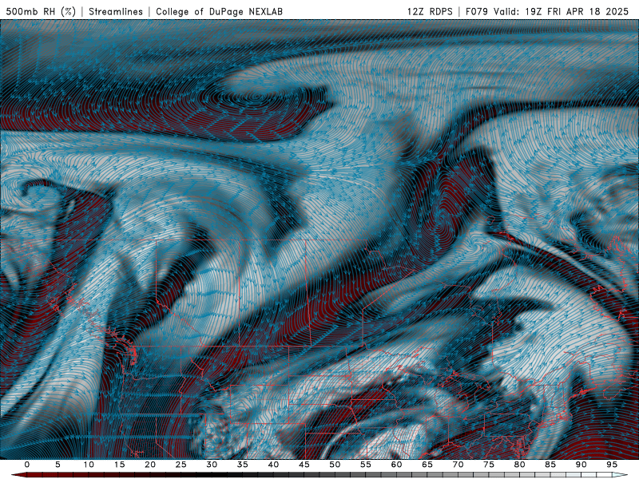This screenshot has width=639, height=479.
Task: Click the colorbar label "60"
Action: 396,465
